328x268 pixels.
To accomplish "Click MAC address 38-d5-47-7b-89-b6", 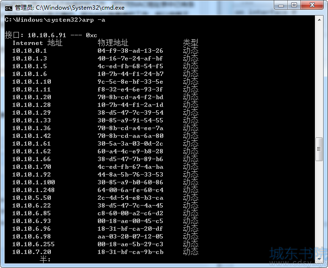I will 130,159.
